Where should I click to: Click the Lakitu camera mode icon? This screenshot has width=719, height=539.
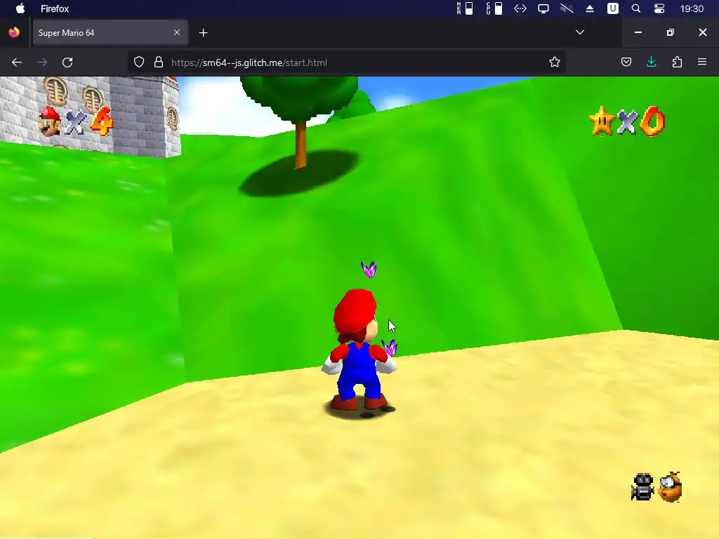[642, 487]
